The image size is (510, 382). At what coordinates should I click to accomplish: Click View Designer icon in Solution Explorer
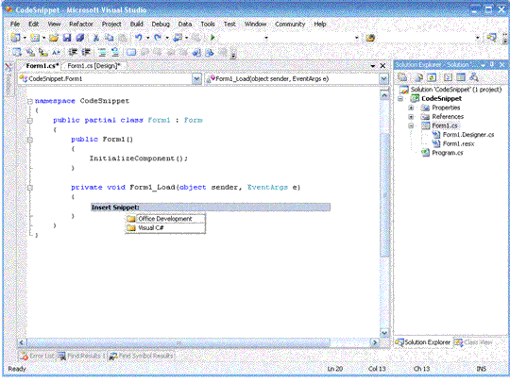(x=461, y=77)
